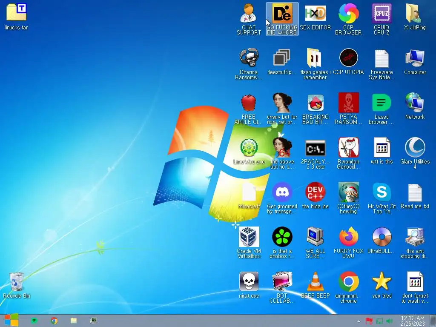
Task: Open the volume speaker tray icon
Action: pyautogui.click(x=390, y=321)
